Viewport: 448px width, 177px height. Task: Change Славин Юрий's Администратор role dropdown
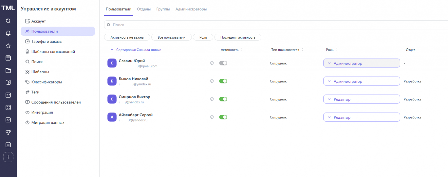(x=362, y=63)
